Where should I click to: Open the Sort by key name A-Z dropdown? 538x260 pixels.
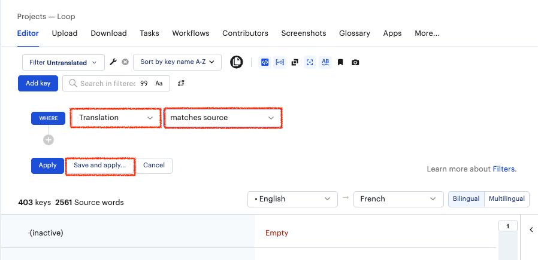[177, 62]
